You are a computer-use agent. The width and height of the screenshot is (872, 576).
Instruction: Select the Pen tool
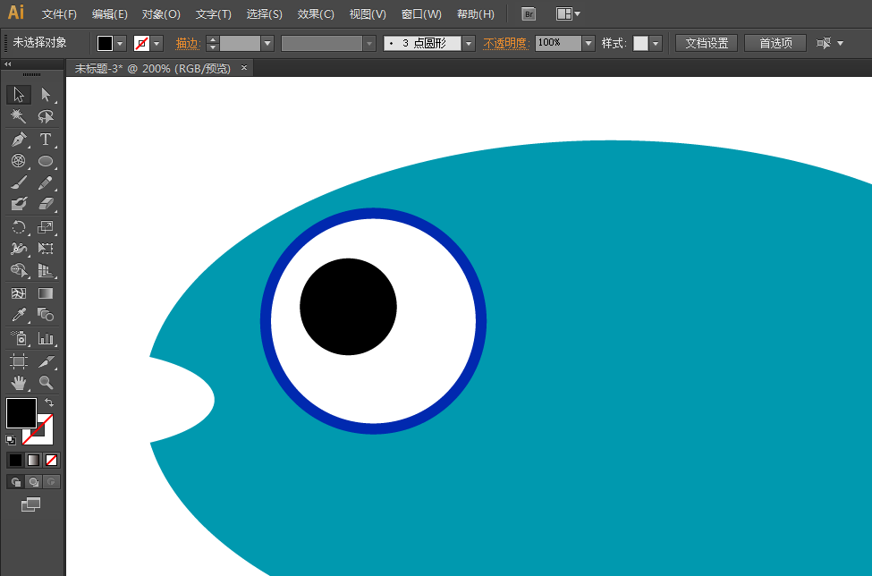click(x=18, y=140)
